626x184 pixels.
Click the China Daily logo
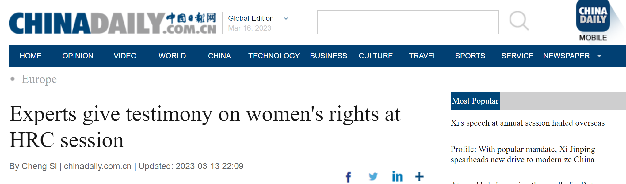[113, 23]
